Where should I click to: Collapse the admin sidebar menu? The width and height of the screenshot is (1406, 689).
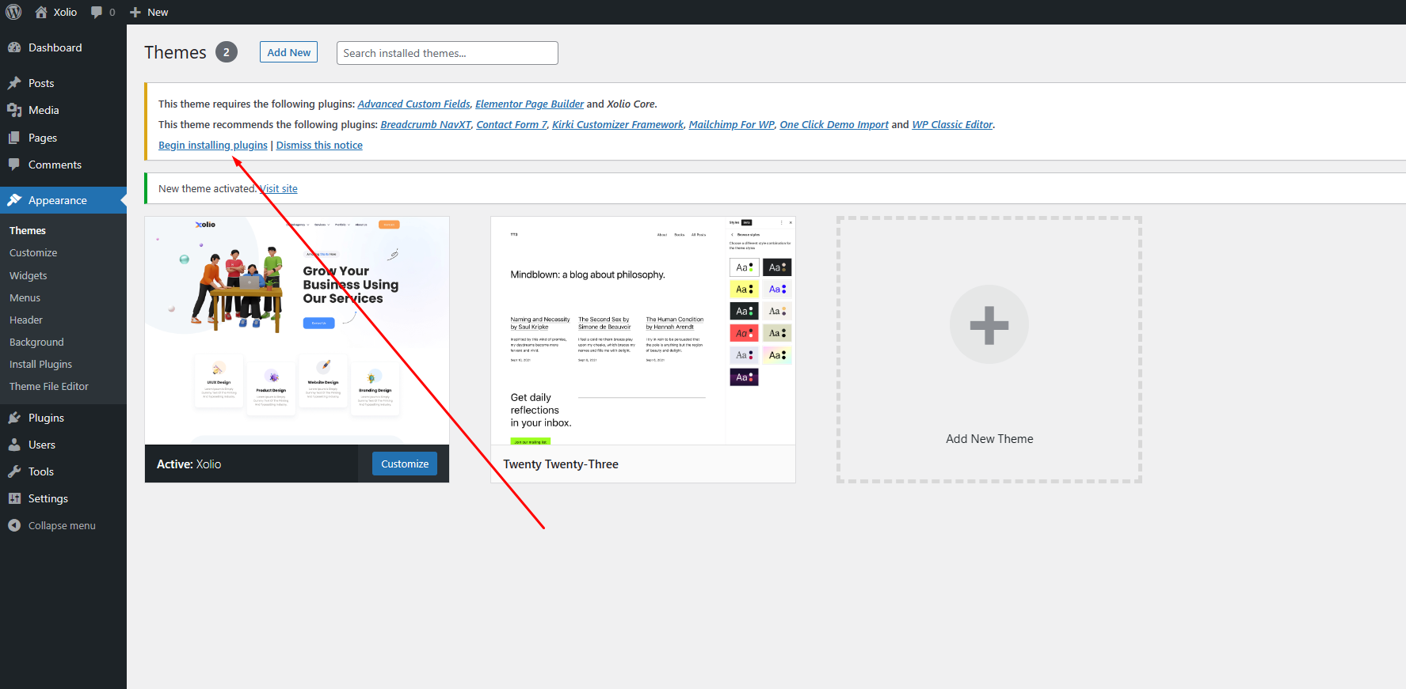click(x=63, y=525)
